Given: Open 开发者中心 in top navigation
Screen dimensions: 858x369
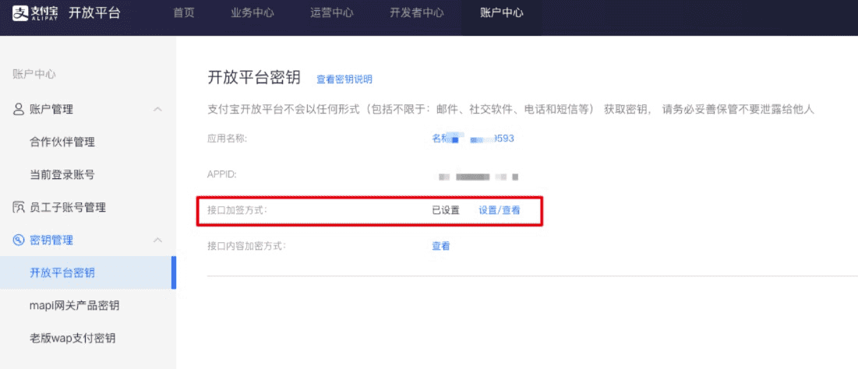Looking at the screenshot, I should pyautogui.click(x=416, y=12).
